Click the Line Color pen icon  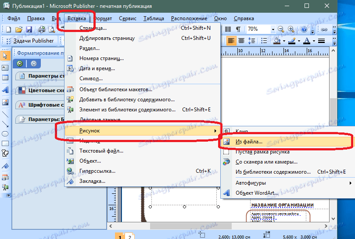[292, 41]
